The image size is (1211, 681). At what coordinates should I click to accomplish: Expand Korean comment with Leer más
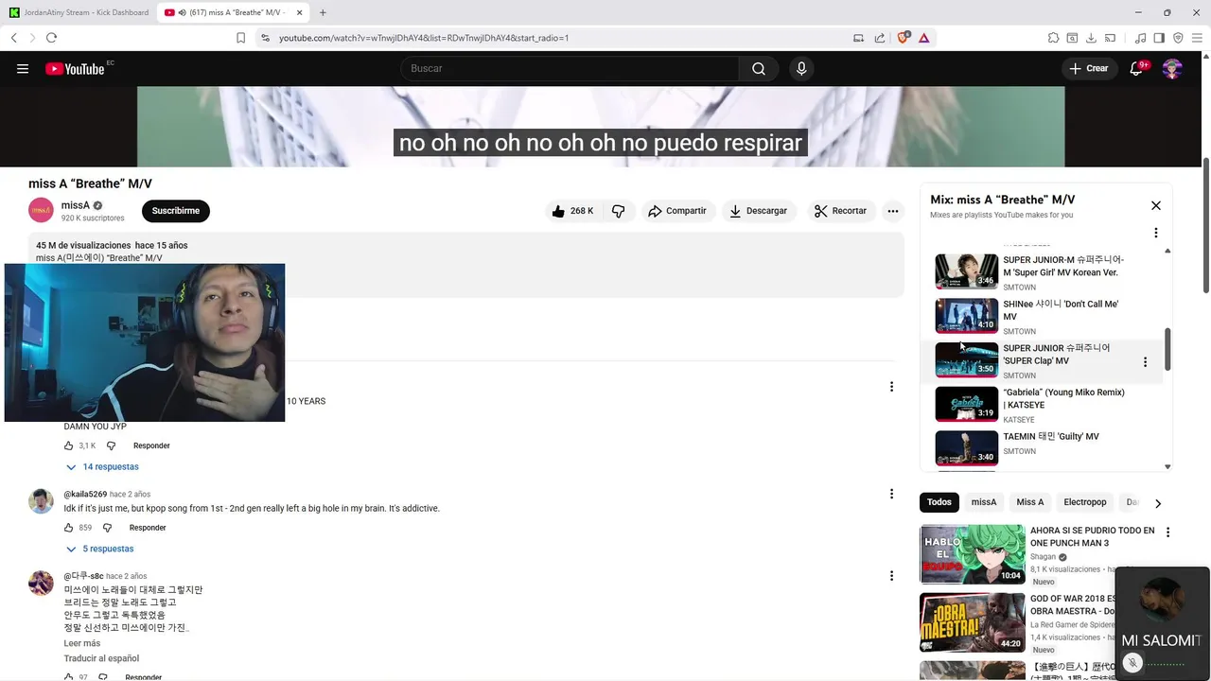82,643
